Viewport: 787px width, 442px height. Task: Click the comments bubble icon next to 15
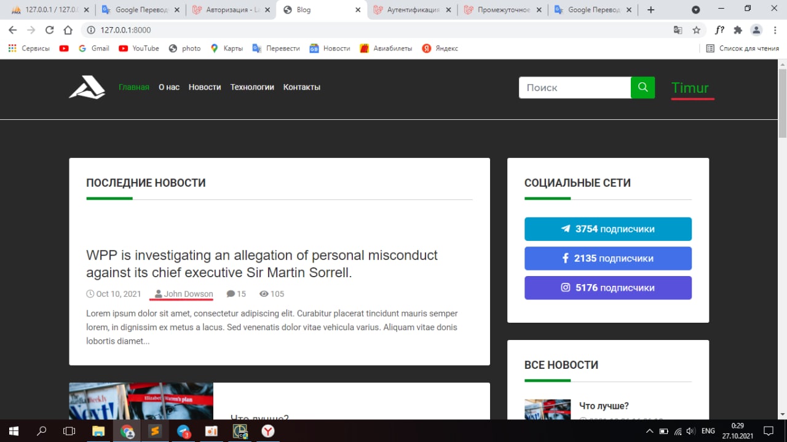point(231,294)
